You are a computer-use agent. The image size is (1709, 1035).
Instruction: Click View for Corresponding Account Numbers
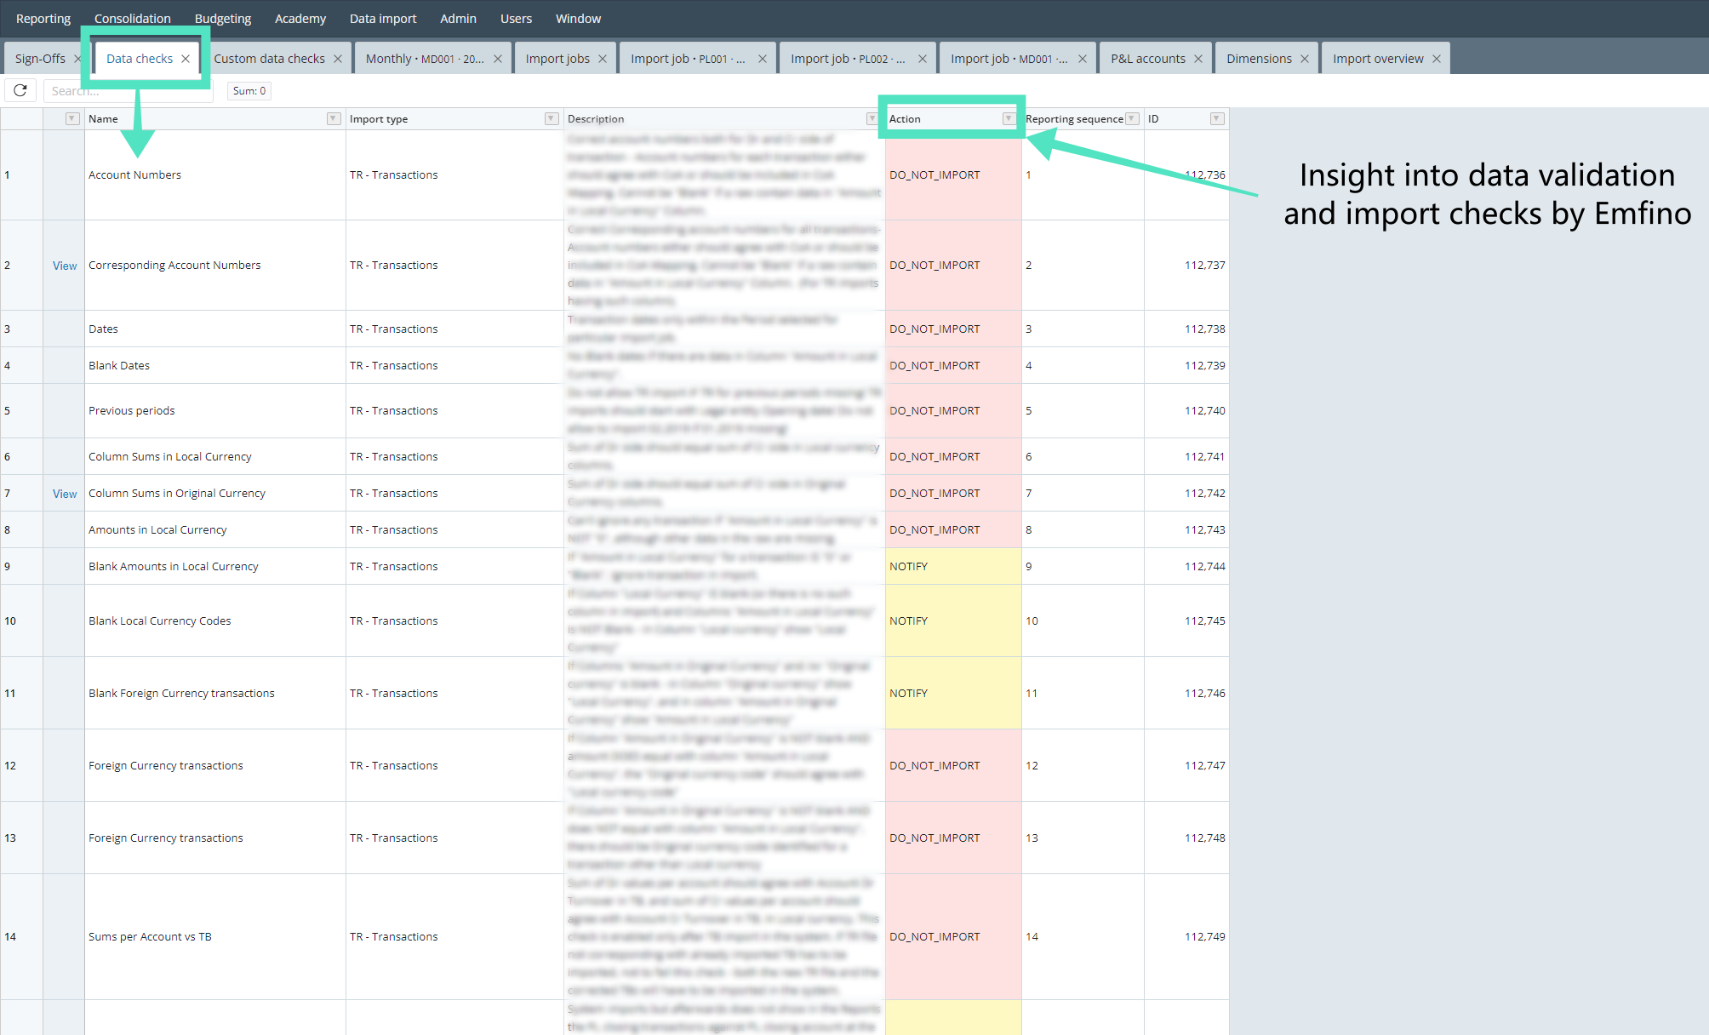tap(64, 265)
